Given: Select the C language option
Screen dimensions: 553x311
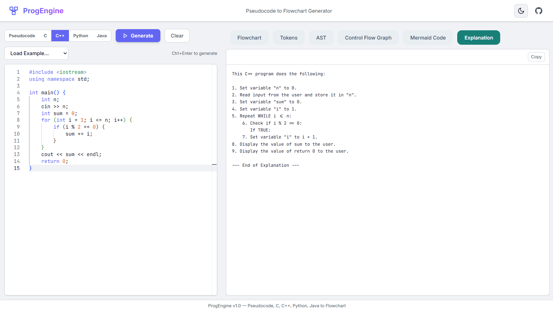Looking at the screenshot, I should (x=45, y=36).
